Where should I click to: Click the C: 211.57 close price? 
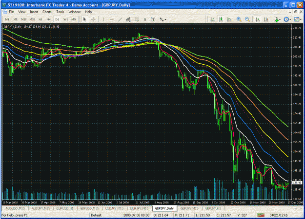[224, 215]
